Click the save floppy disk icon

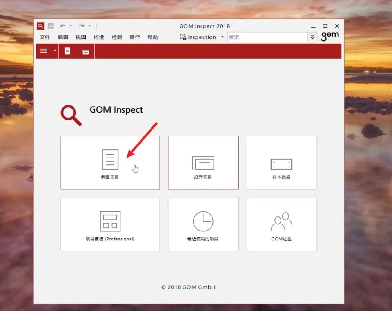pos(51,26)
